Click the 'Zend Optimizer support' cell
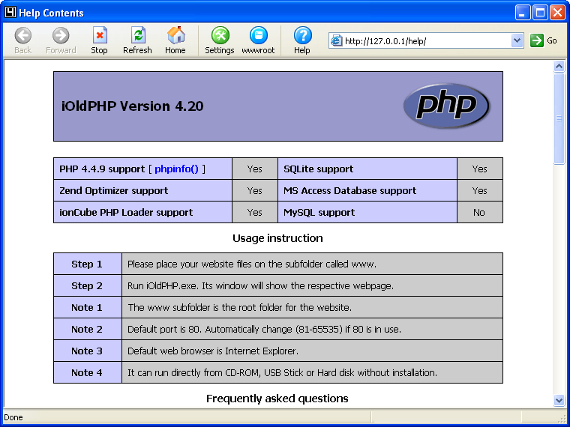The height and width of the screenshot is (427, 570). coord(142,190)
